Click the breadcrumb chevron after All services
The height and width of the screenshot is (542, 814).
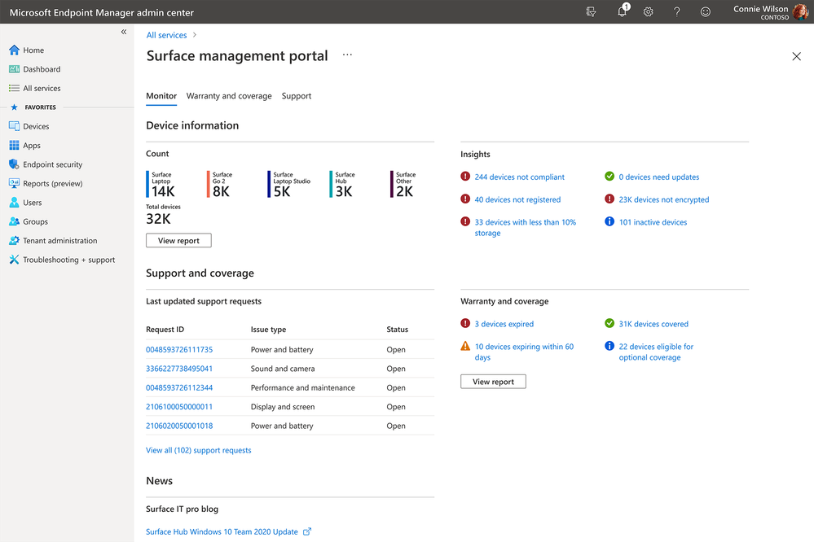(x=195, y=35)
